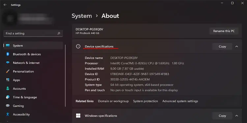Click the Personalization paintbrush icon
Screen dimensions: 247x123
[x=8, y=72]
